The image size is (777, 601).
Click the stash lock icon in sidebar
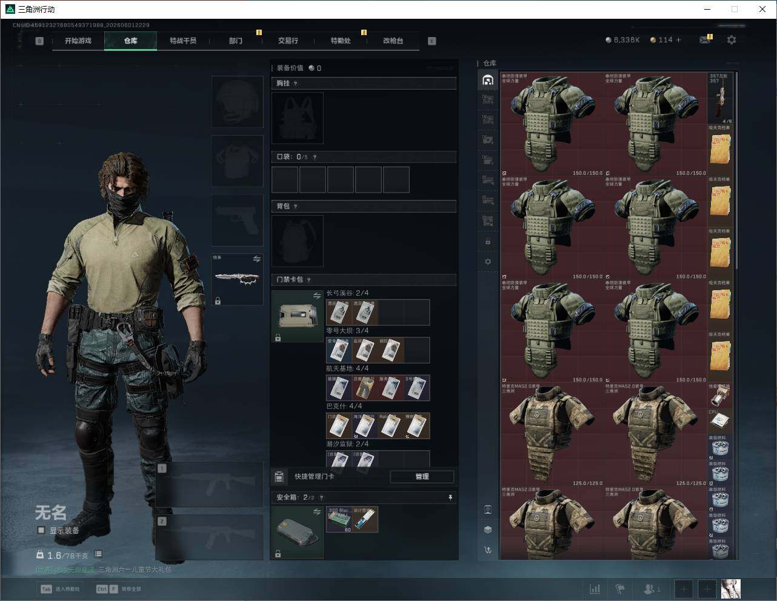[x=488, y=242]
